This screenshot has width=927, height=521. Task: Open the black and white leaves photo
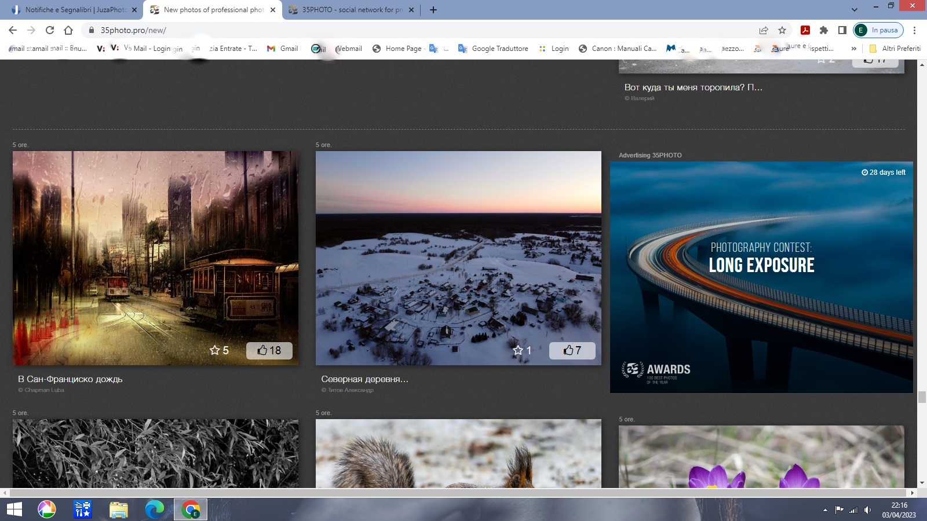coord(155,453)
